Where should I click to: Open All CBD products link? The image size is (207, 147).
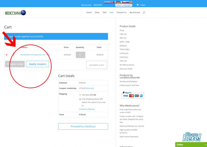tap(127, 65)
